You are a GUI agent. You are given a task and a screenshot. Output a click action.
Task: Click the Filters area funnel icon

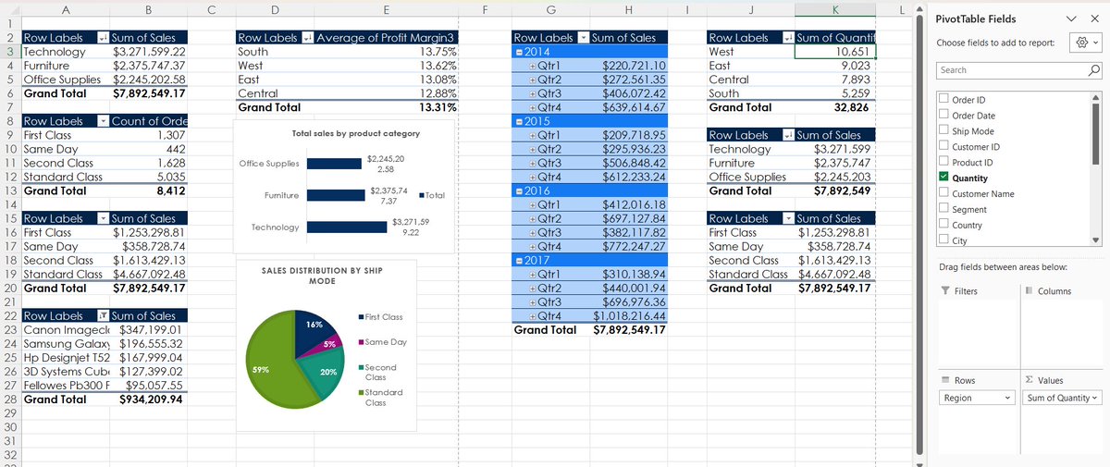pos(943,291)
